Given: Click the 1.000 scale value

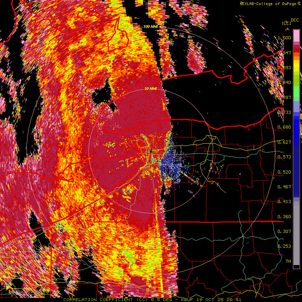Looking at the screenshot, I should pos(284,38).
